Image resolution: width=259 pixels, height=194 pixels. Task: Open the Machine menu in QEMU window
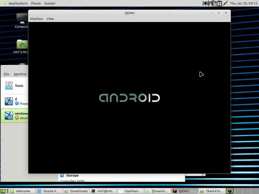(x=36, y=19)
